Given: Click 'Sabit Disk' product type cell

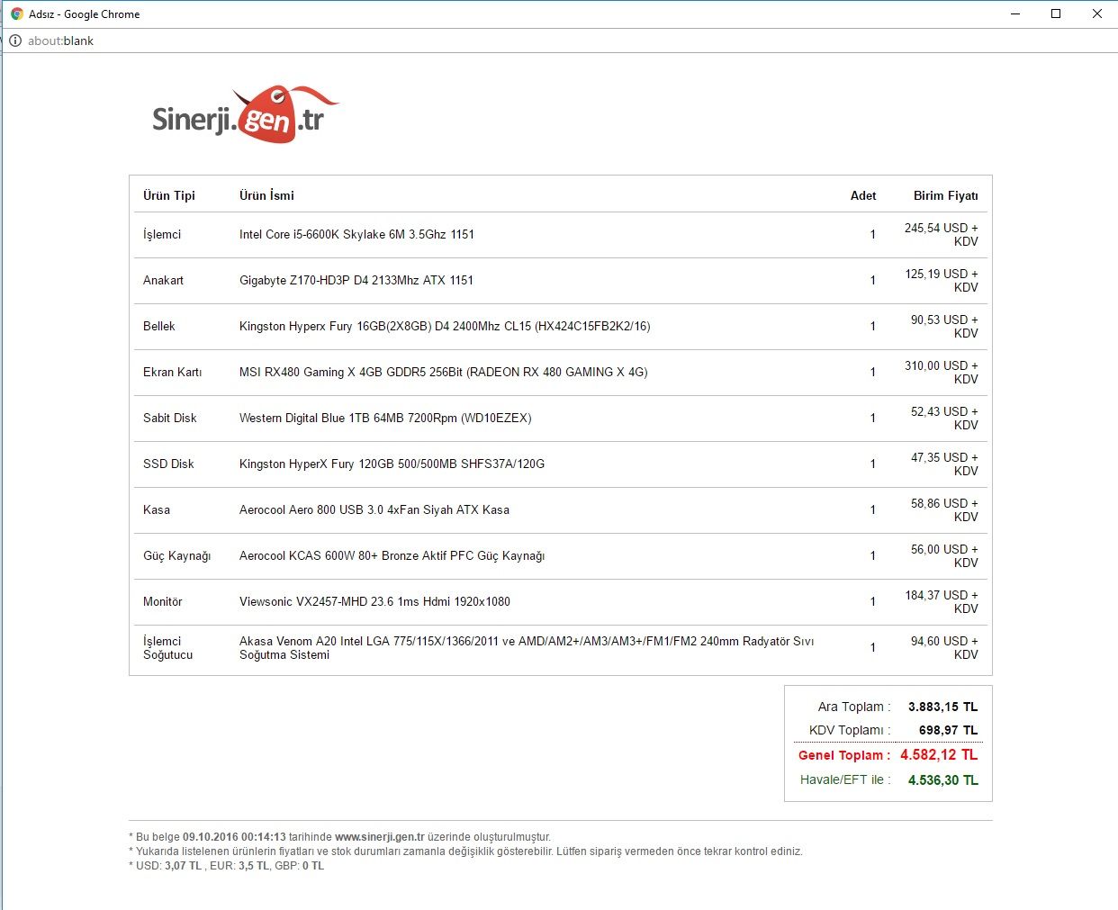Looking at the screenshot, I should (170, 418).
